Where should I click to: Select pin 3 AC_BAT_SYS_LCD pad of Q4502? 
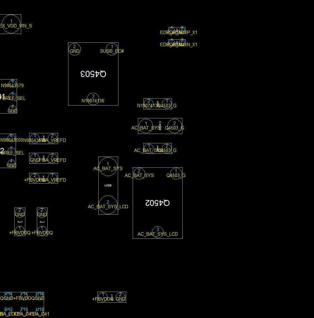coord(158,232)
